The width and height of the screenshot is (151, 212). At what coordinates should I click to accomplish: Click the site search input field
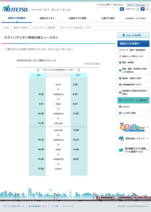click(108, 9)
